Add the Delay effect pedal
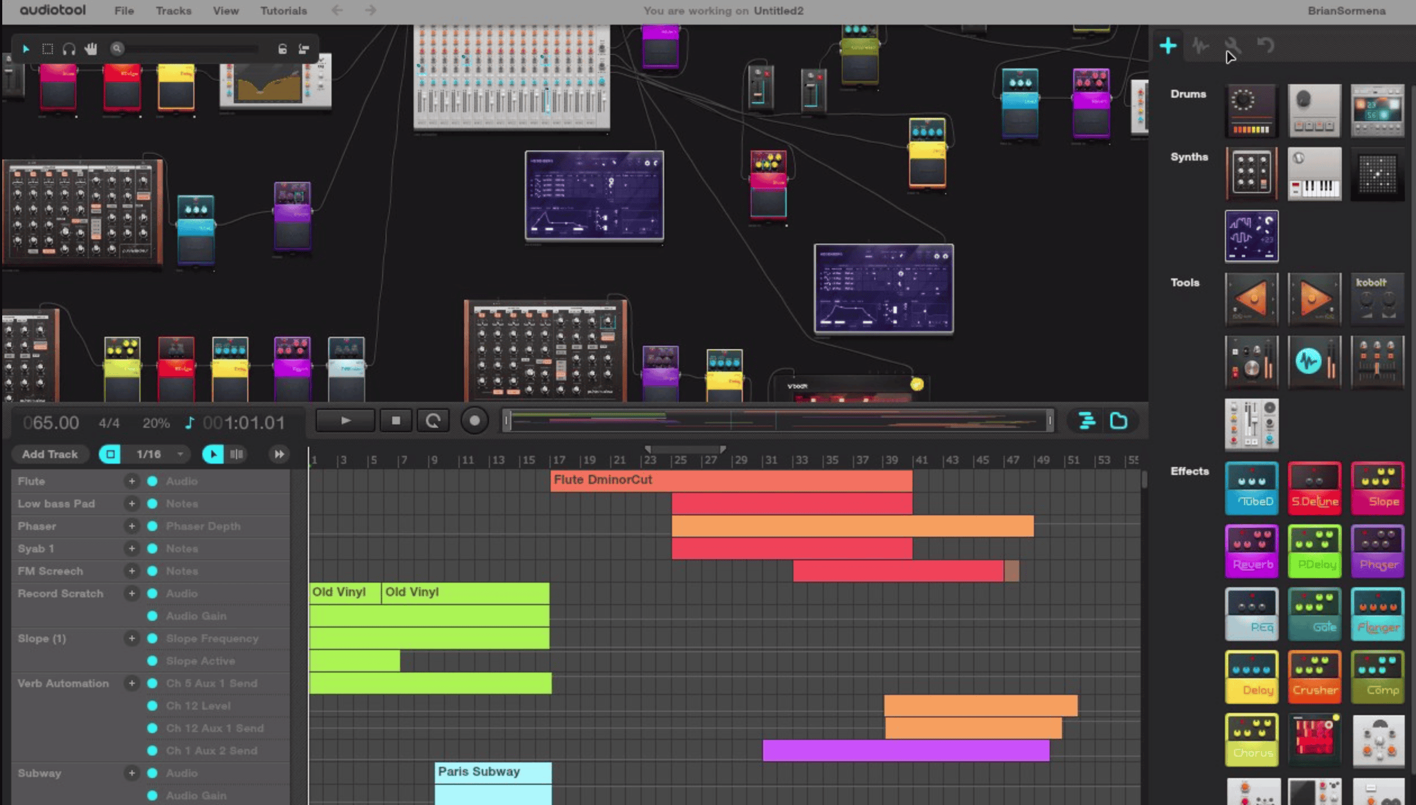This screenshot has height=805, width=1416. (1251, 676)
